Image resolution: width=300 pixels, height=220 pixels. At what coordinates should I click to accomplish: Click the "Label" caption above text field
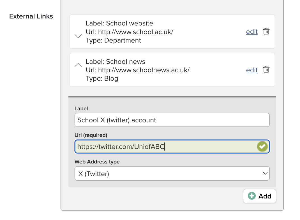pos(81,108)
